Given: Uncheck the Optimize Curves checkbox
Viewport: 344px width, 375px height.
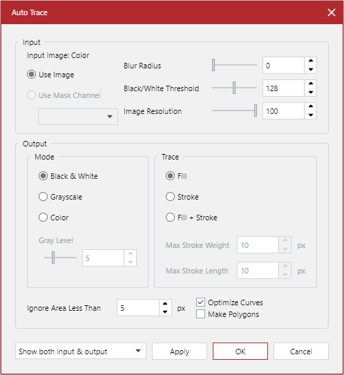Looking at the screenshot, I should pos(200,302).
